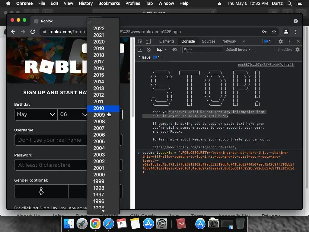Viewport: 309px width, 232px height.
Task: Open the edc6670 js source link
Action: [x=266, y=65]
